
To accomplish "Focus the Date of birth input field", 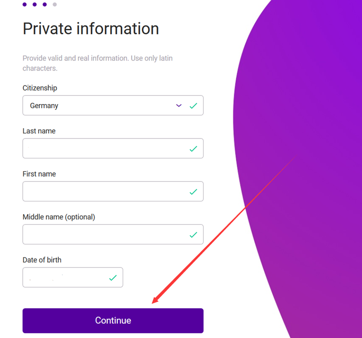I will click(x=63, y=277).
